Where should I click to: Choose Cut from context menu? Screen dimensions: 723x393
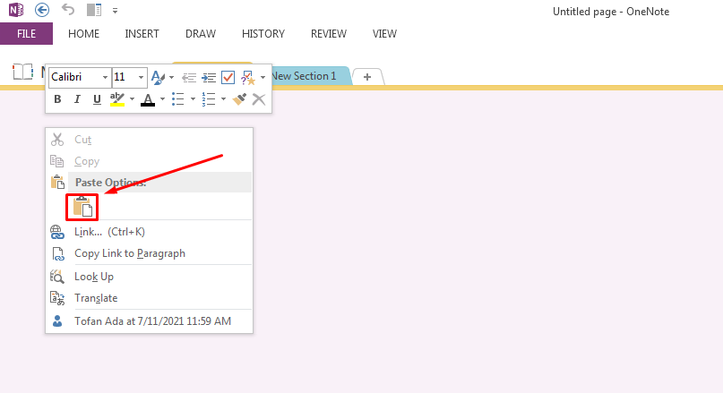pos(83,140)
